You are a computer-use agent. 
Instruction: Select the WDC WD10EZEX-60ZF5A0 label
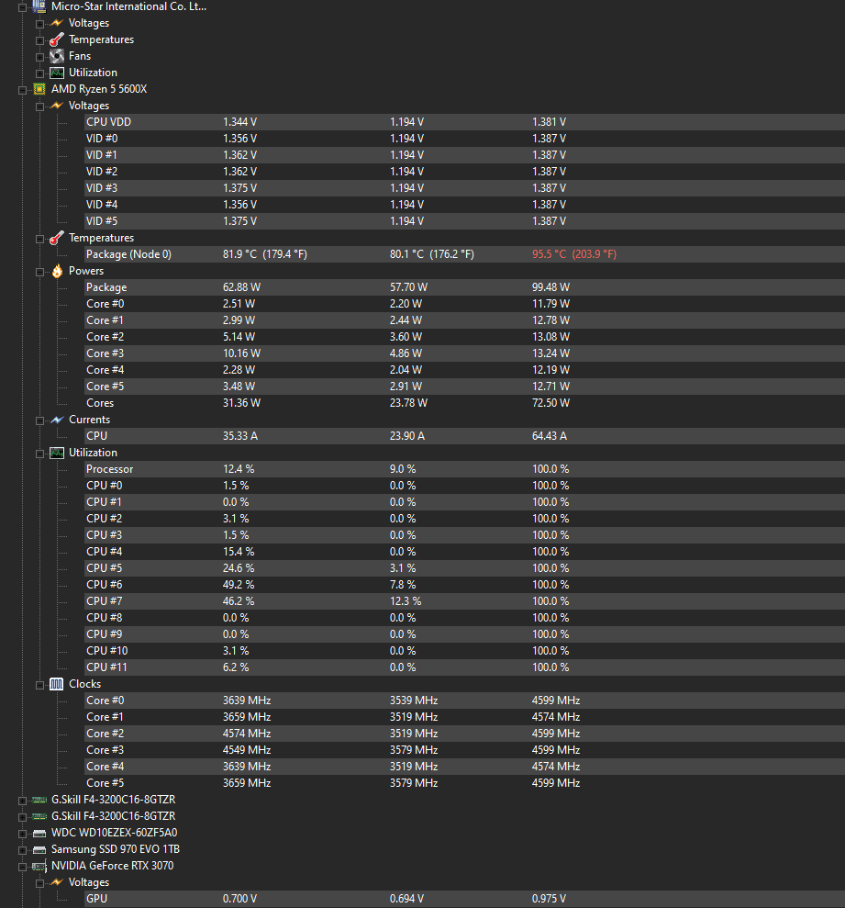coord(114,833)
